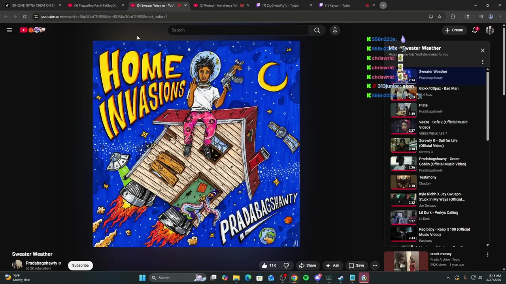
Task: Switch to the Kaysan Twitch tab
Action: pos(346,5)
